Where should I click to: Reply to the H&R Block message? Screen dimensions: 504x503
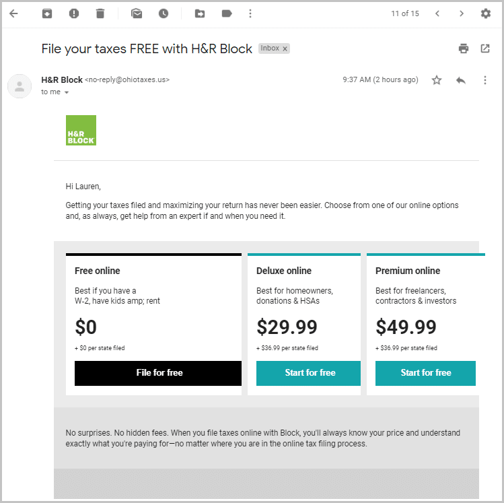pyautogui.click(x=461, y=80)
